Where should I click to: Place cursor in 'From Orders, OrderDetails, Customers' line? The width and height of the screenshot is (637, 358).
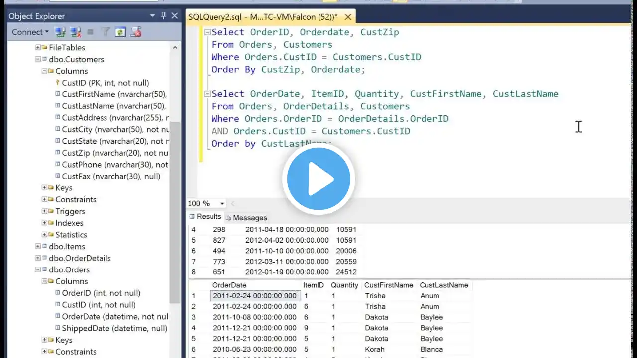[x=311, y=106]
